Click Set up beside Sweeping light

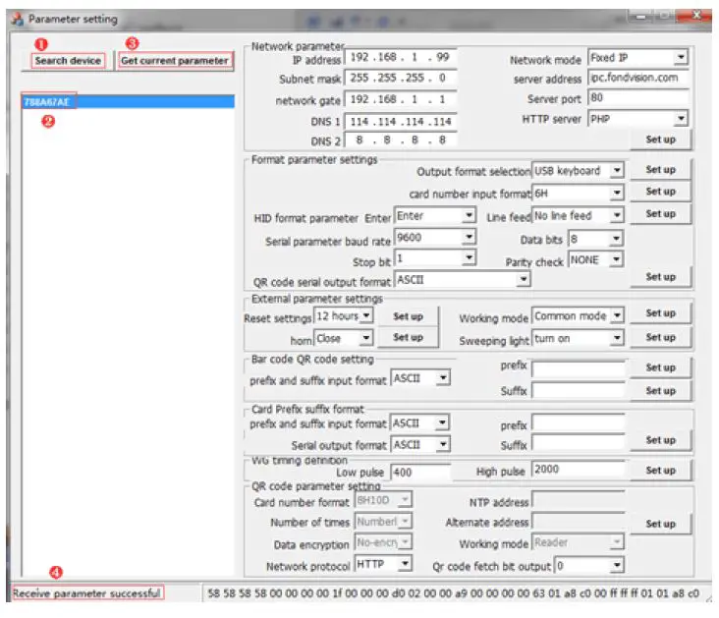[660, 337]
